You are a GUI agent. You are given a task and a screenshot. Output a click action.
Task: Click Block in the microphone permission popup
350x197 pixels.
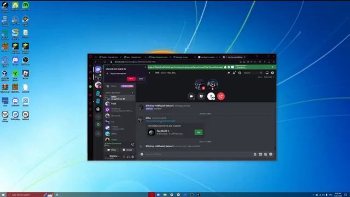click(x=141, y=79)
